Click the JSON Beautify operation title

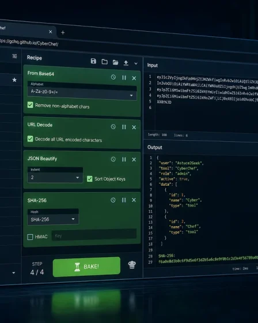click(42, 159)
